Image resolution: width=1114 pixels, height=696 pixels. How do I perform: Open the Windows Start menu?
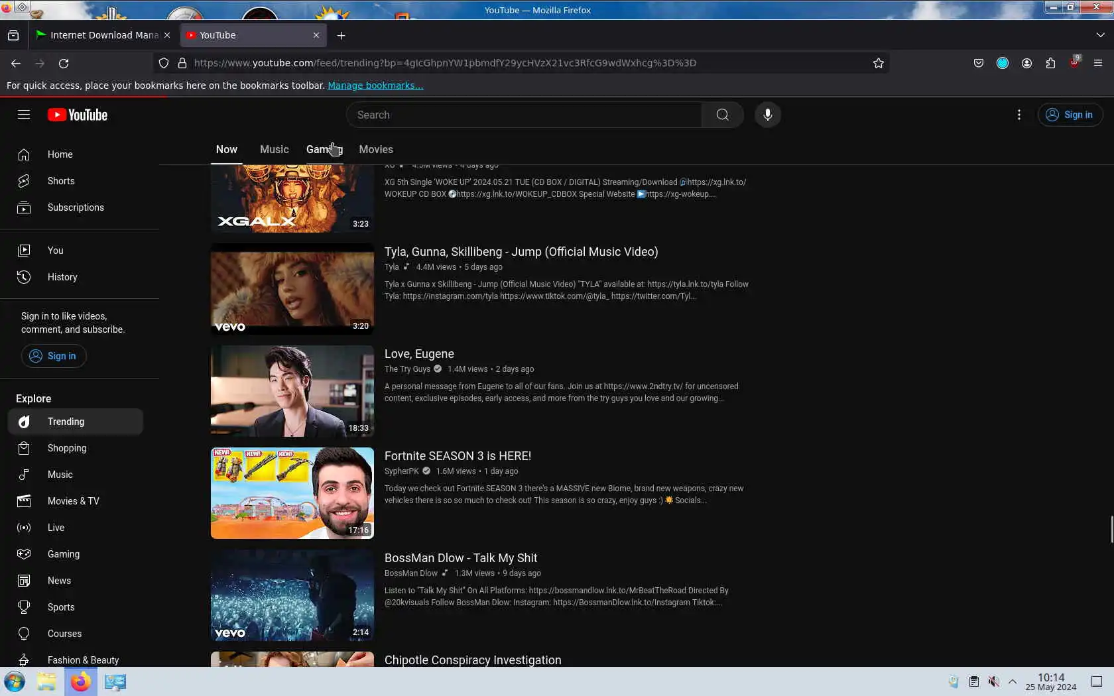coord(15,681)
